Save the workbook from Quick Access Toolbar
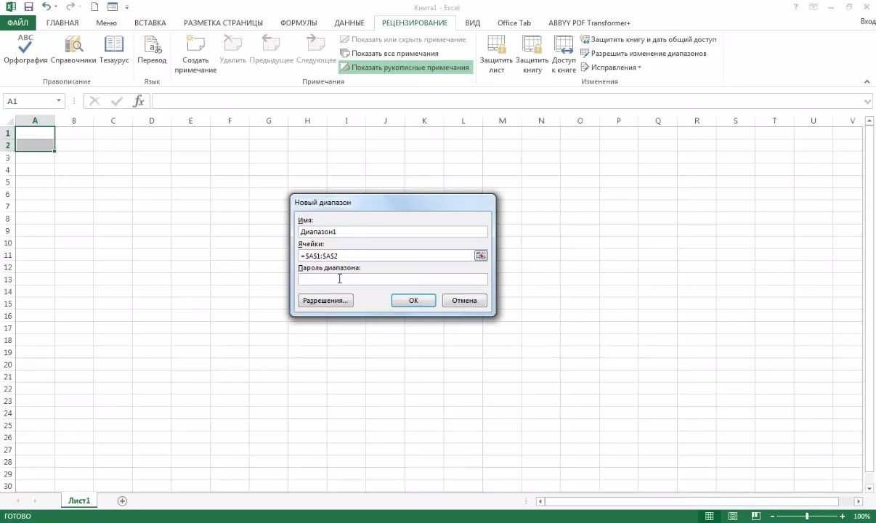 (x=28, y=7)
